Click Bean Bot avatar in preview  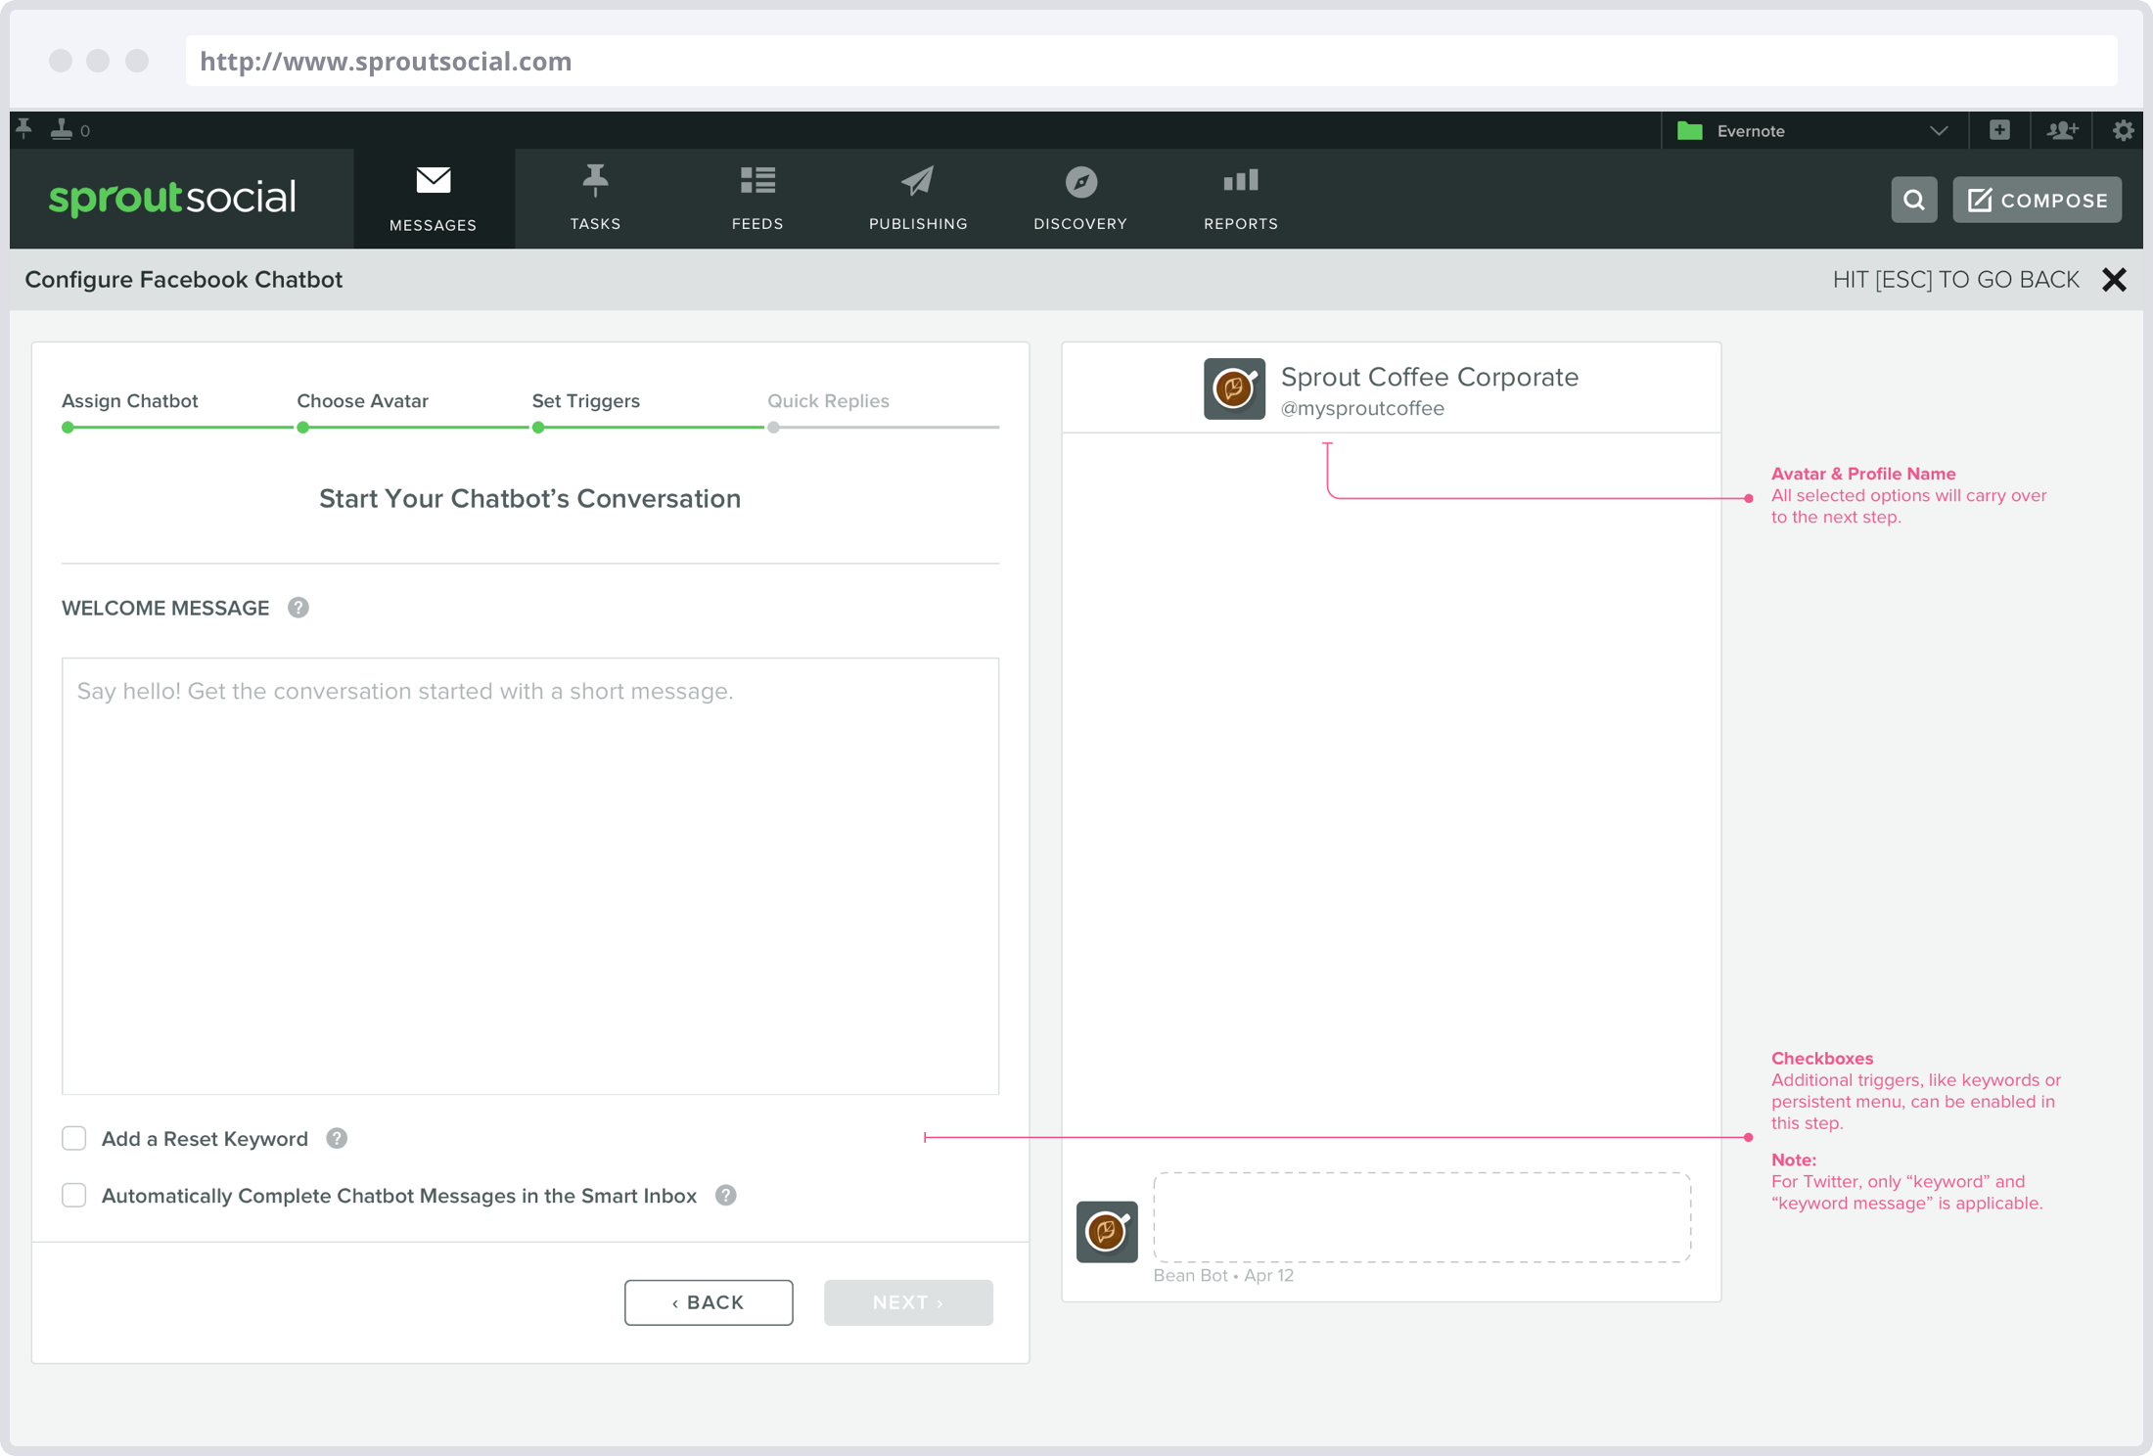click(x=1107, y=1232)
